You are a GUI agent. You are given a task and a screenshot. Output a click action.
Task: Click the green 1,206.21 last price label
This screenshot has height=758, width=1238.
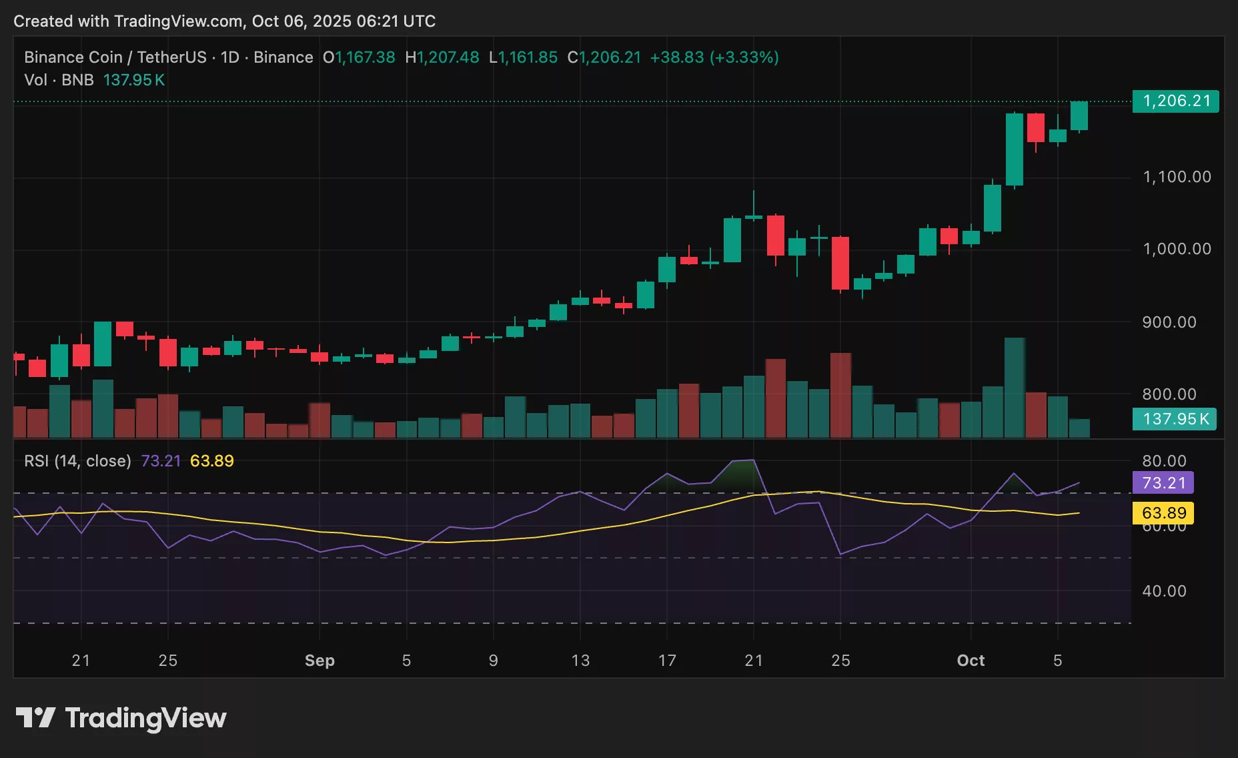[x=1175, y=101]
